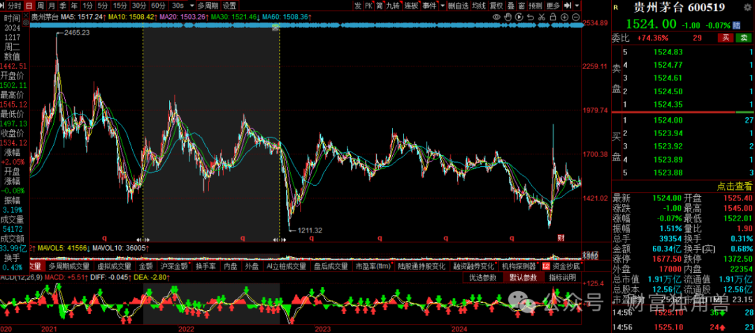Open small gear icon beneath legend X
This screenshot has height=333, width=755.
click(x=26, y=23)
